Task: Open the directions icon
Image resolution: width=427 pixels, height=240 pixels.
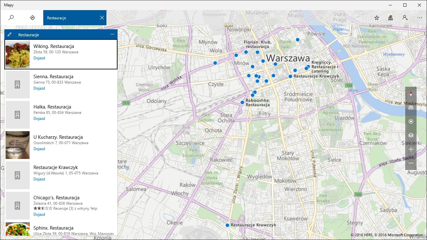Action: tap(32, 18)
